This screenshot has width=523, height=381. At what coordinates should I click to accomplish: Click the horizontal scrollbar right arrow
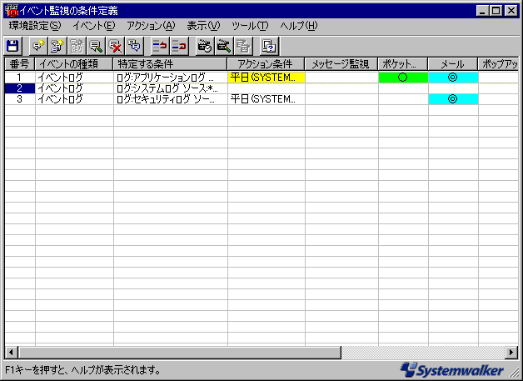tap(511, 353)
